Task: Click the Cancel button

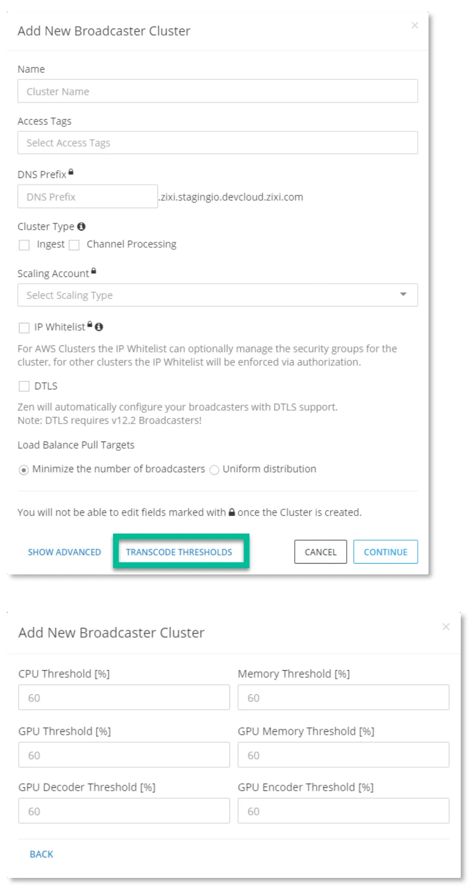Action: [x=321, y=552]
